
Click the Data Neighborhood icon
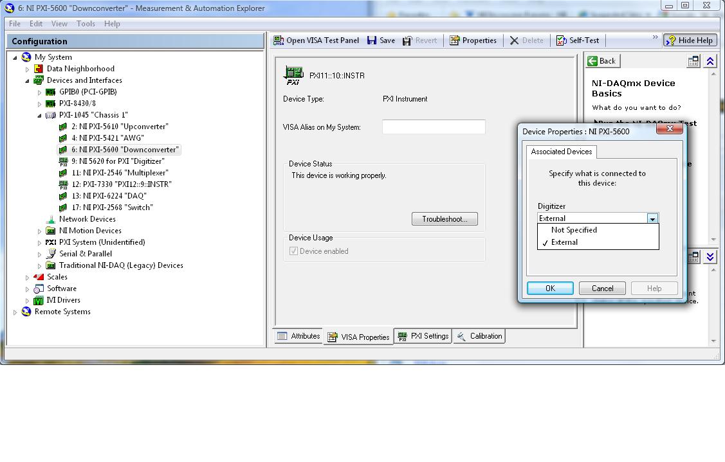39,69
